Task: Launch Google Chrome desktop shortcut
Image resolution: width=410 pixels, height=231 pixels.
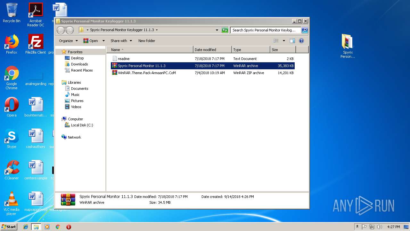Action: [12, 78]
